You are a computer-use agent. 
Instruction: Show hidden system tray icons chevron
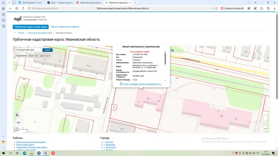(233, 153)
